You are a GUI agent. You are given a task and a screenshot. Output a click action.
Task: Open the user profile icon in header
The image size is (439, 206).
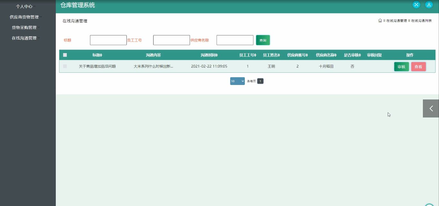429,5
